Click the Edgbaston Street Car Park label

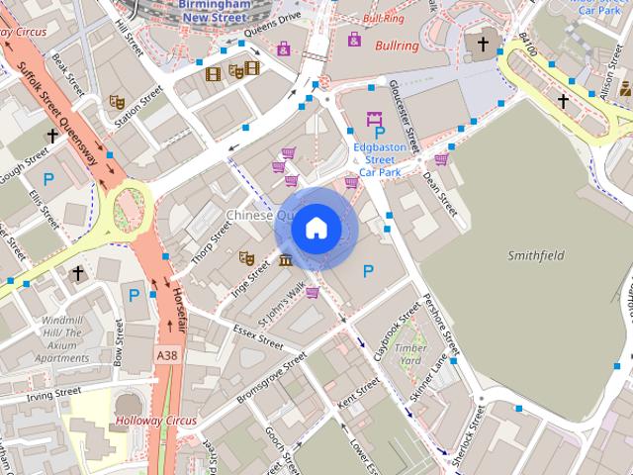coord(381,159)
